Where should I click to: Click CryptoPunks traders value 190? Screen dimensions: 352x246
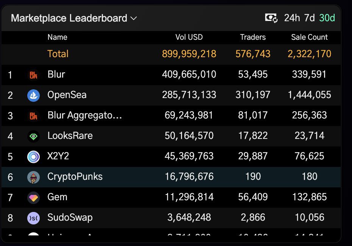253,177
